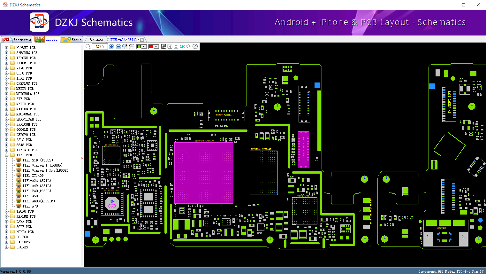Click the folder icon next to MEIZU PCB
Viewport: 486px width, 274px height.
pos(12,89)
